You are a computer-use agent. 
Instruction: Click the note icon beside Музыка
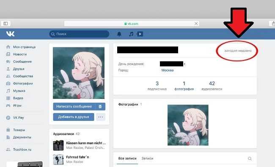coord(8,91)
